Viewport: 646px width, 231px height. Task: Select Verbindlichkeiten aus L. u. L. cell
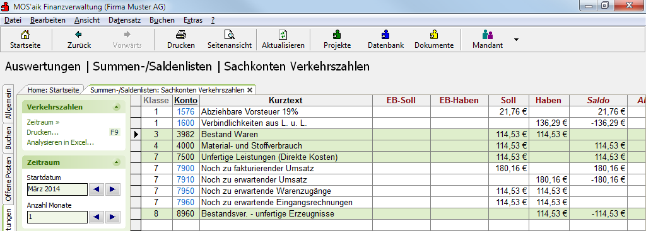point(286,123)
